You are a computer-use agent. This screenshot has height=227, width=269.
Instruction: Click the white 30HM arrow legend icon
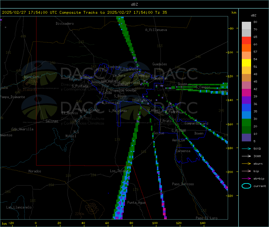pos(246,156)
